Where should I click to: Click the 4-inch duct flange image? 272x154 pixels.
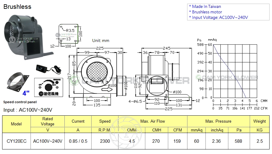(x=18, y=82)
